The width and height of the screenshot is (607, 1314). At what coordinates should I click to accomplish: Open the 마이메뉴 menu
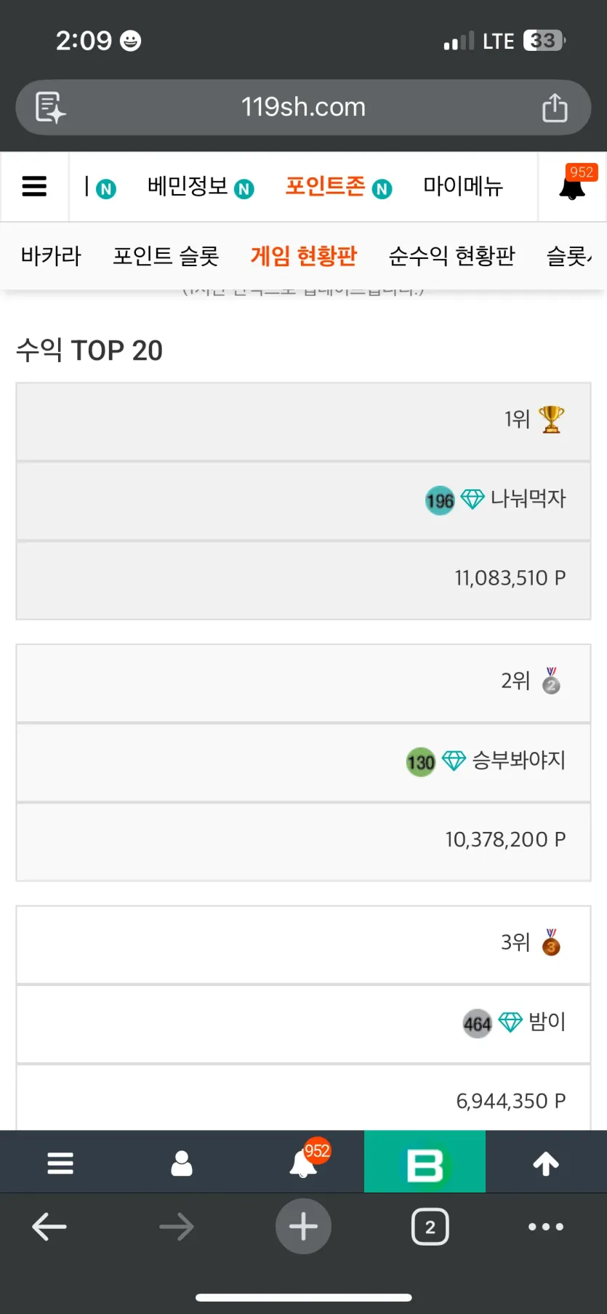click(x=463, y=187)
